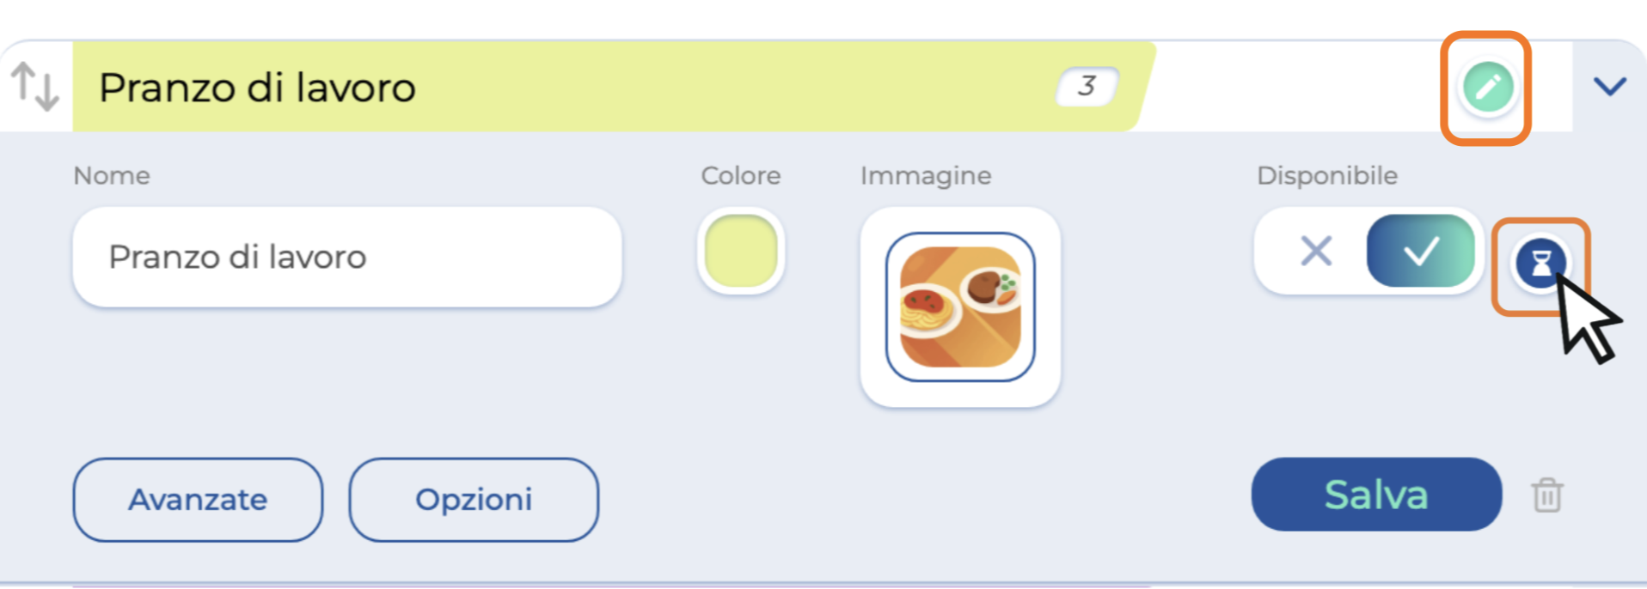Open the yellow-green color swatch picker
The height and width of the screenshot is (589, 1647).
[741, 252]
